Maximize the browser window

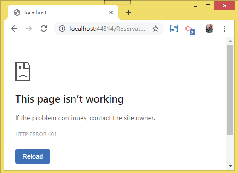pos(208,6)
